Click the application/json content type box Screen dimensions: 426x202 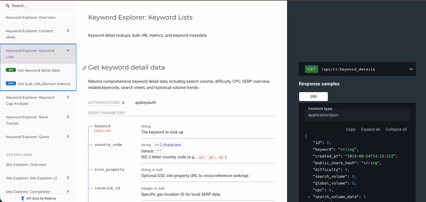click(357, 115)
